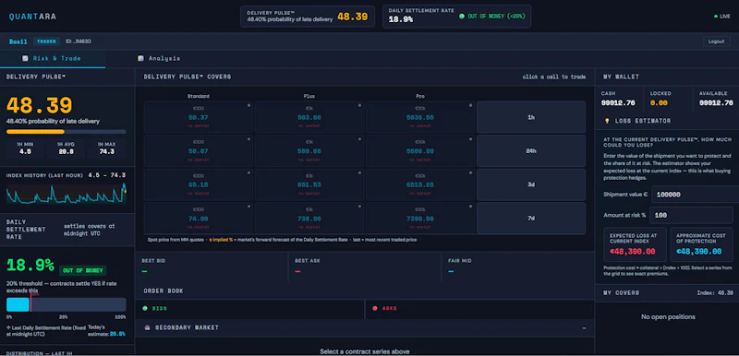Image resolution: width=739 pixels, height=356 pixels.
Task: Trade the Pro 7d cover at 7399.56
Action: [420, 219]
